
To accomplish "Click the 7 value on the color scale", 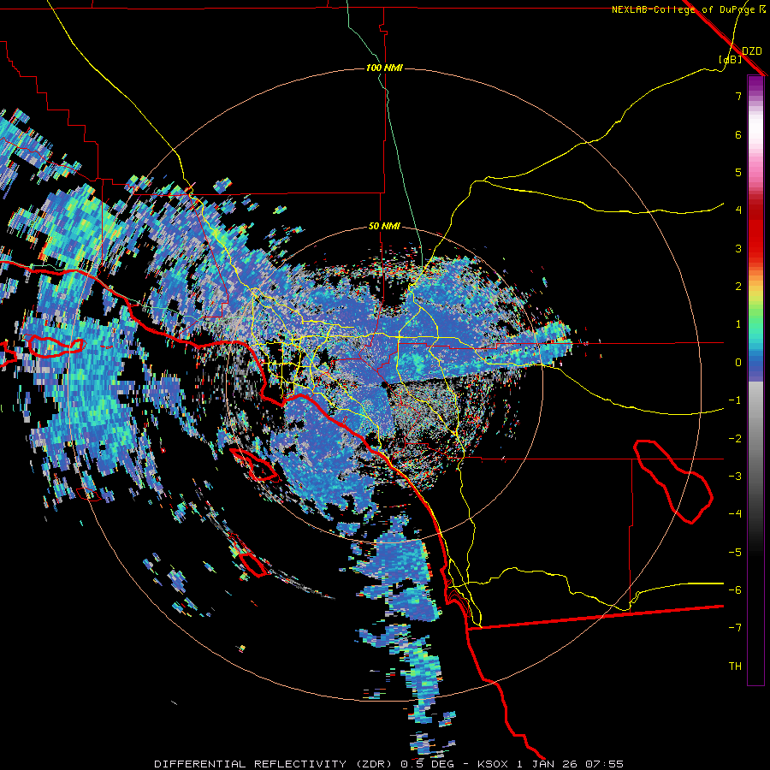I will point(738,96).
